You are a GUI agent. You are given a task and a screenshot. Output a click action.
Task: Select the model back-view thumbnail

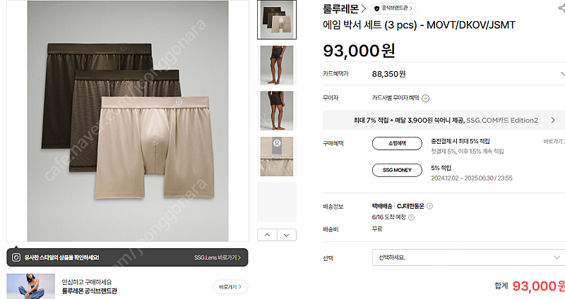(277, 111)
